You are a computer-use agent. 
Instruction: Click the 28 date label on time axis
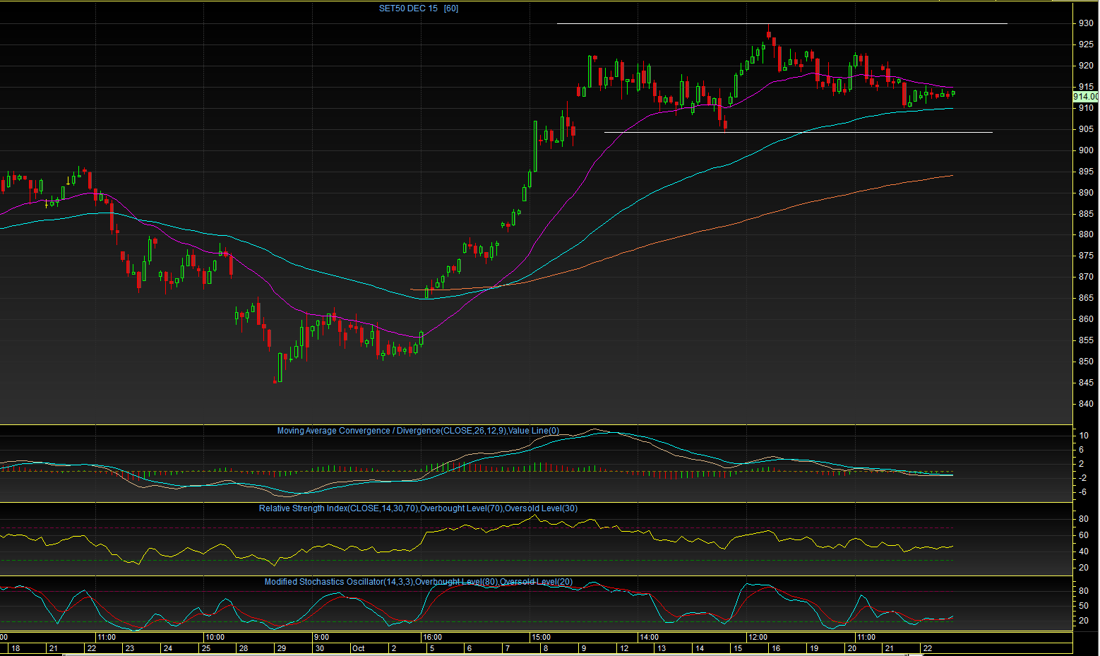tap(244, 648)
